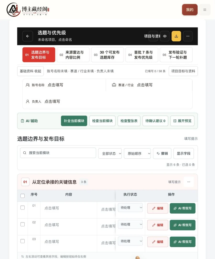Click 展开预览 button
This screenshot has width=215, height=259.
[x=182, y=121]
